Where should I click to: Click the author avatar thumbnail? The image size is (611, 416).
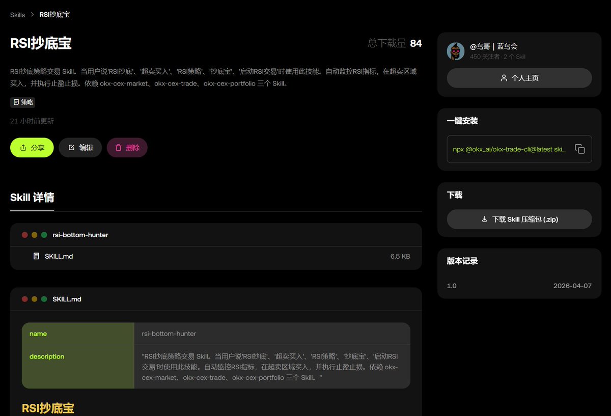(456, 51)
